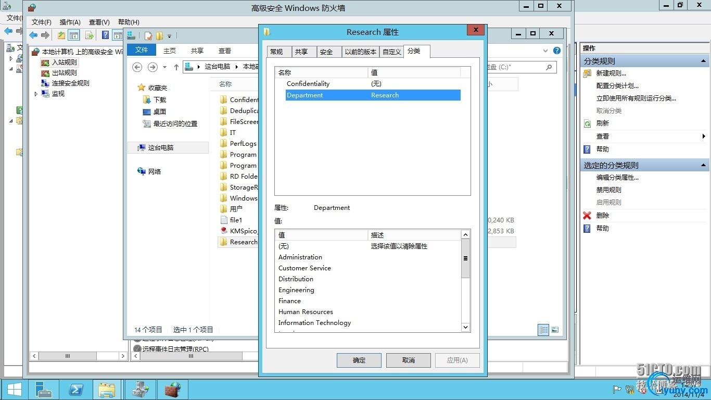
Task: Click the green refresh icon beside 刷新
Action: 587,123
